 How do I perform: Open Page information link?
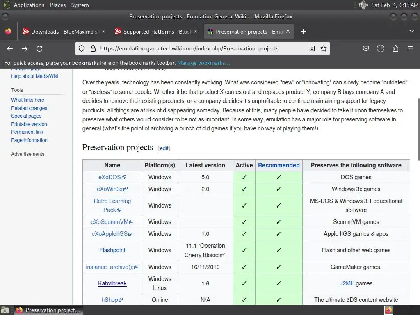29,140
